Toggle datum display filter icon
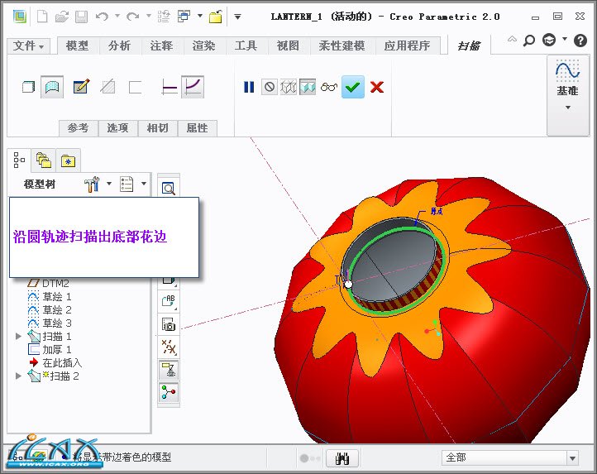Screen dimensions: 597x474 point(169,370)
